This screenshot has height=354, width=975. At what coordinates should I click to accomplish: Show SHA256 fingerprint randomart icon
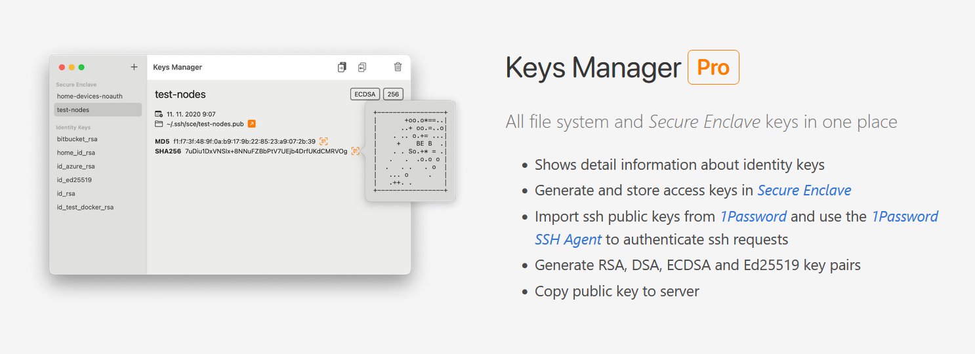(355, 151)
